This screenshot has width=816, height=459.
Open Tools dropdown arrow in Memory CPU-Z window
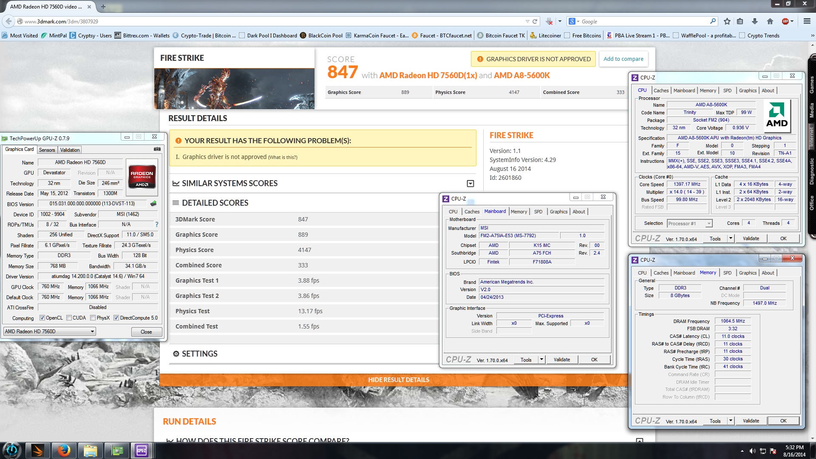[x=731, y=421]
